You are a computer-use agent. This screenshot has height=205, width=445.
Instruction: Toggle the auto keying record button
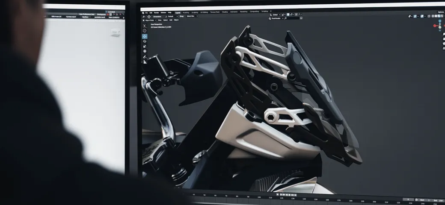(278, 194)
